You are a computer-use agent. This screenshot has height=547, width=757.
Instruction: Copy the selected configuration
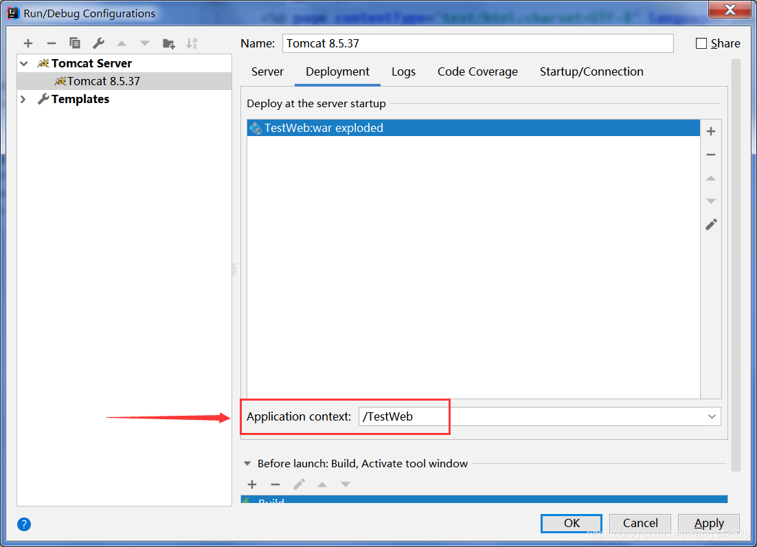[75, 43]
